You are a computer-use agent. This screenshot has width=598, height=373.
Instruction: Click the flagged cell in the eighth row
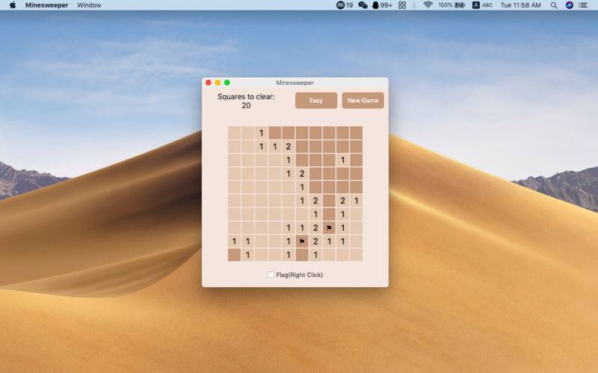(329, 228)
